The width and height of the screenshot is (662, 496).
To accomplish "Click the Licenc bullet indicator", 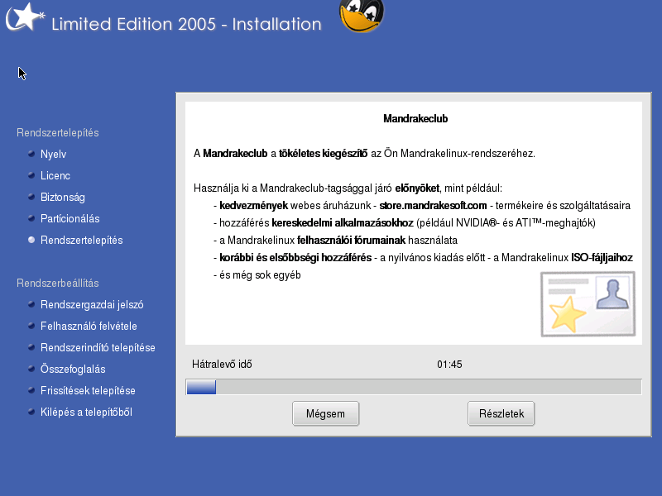I will click(31, 175).
